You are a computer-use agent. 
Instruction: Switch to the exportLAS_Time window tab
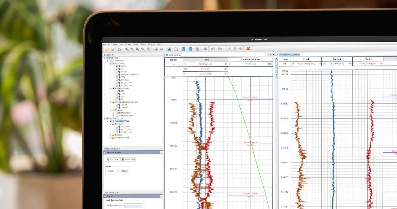click(x=290, y=54)
